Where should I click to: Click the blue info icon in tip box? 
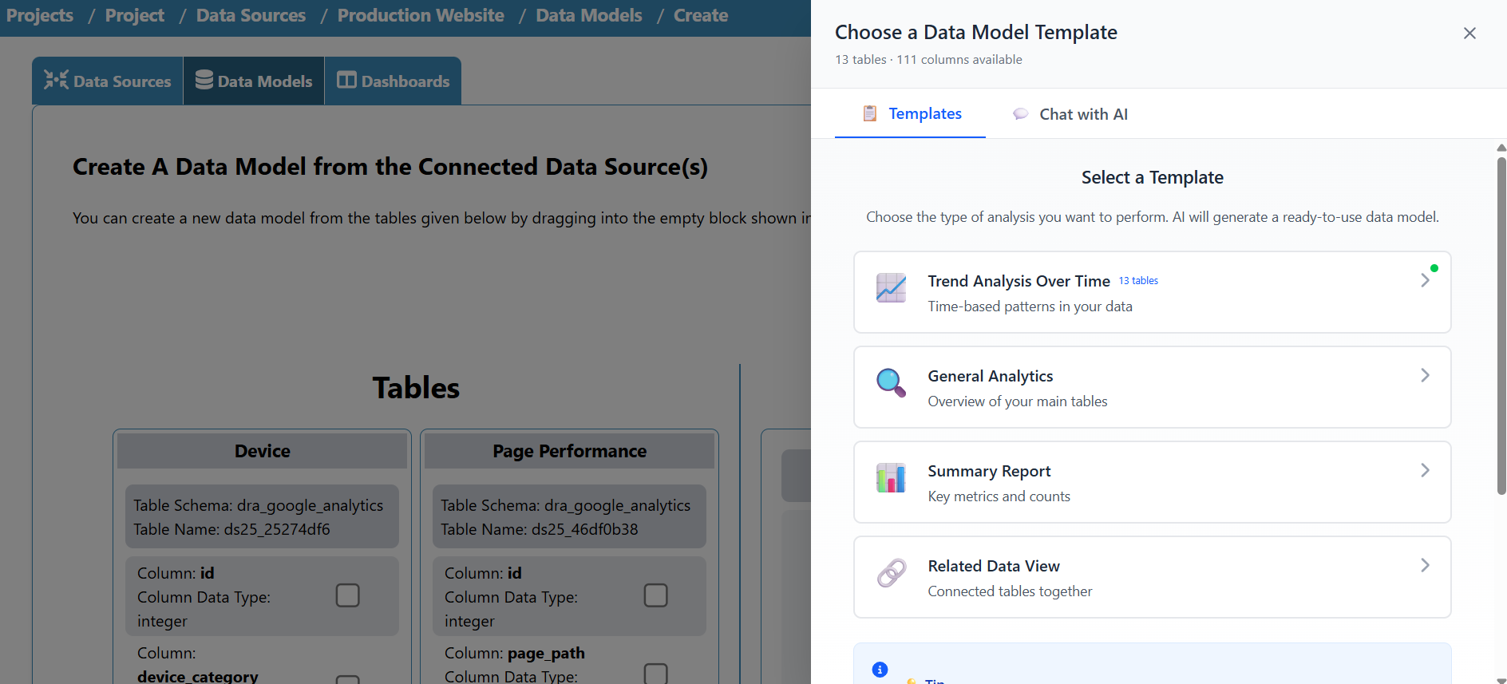pyautogui.click(x=880, y=670)
